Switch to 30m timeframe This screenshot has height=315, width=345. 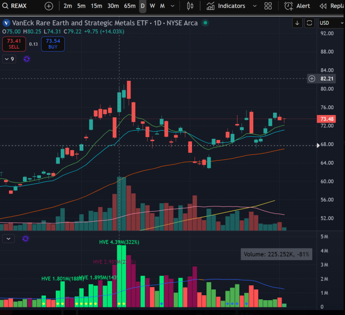(x=113, y=6)
